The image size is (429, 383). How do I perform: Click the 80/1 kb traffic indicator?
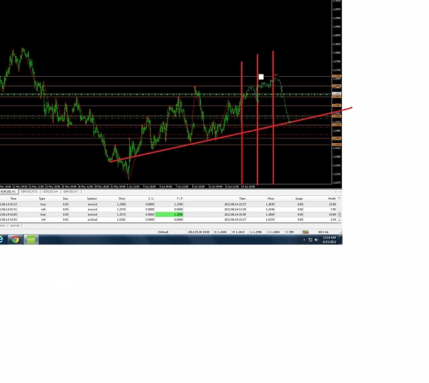click(323, 232)
